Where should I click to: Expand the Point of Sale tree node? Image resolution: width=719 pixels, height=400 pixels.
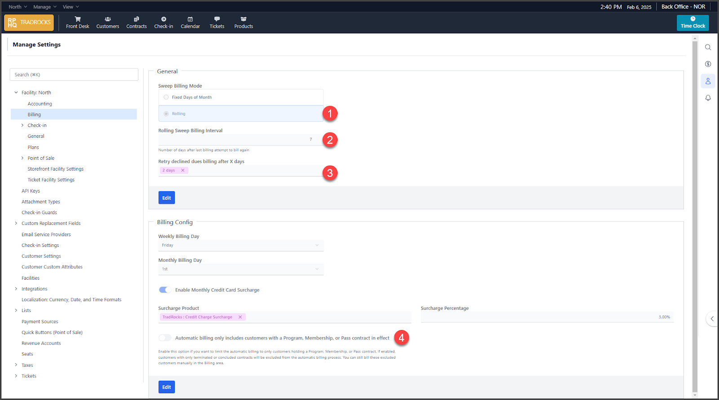[22, 158]
